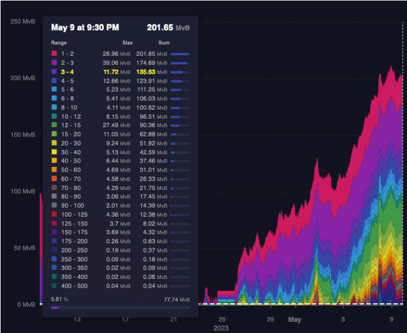407x333 pixels.
Task: Click the 5 - 6 range color swatch
Action: click(x=54, y=90)
